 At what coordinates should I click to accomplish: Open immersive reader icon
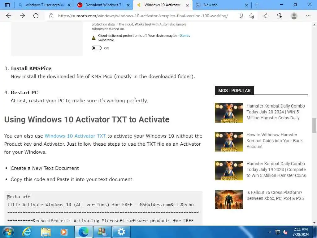[240, 16]
